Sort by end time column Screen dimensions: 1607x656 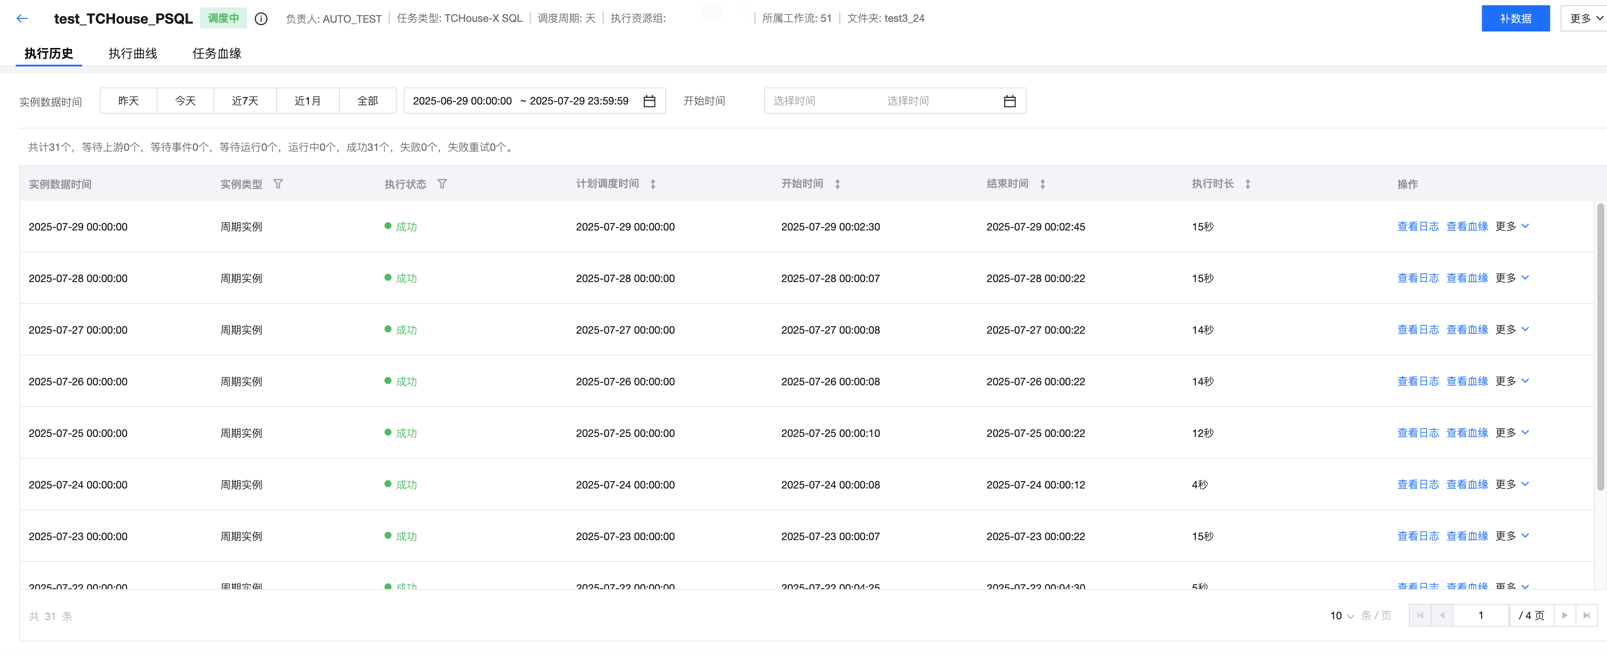click(x=1042, y=184)
